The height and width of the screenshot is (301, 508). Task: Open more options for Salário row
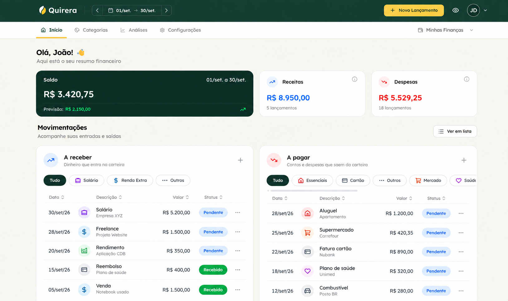[237, 213]
